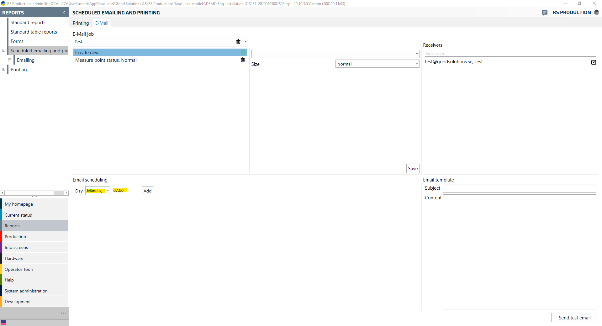602x326 pixels.
Task: Open the Size dropdown set to Normal
Action: 417,64
